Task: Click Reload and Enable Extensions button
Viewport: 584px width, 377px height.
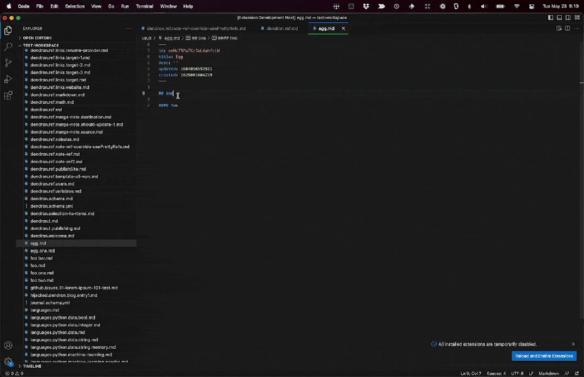Action: tap(544, 356)
